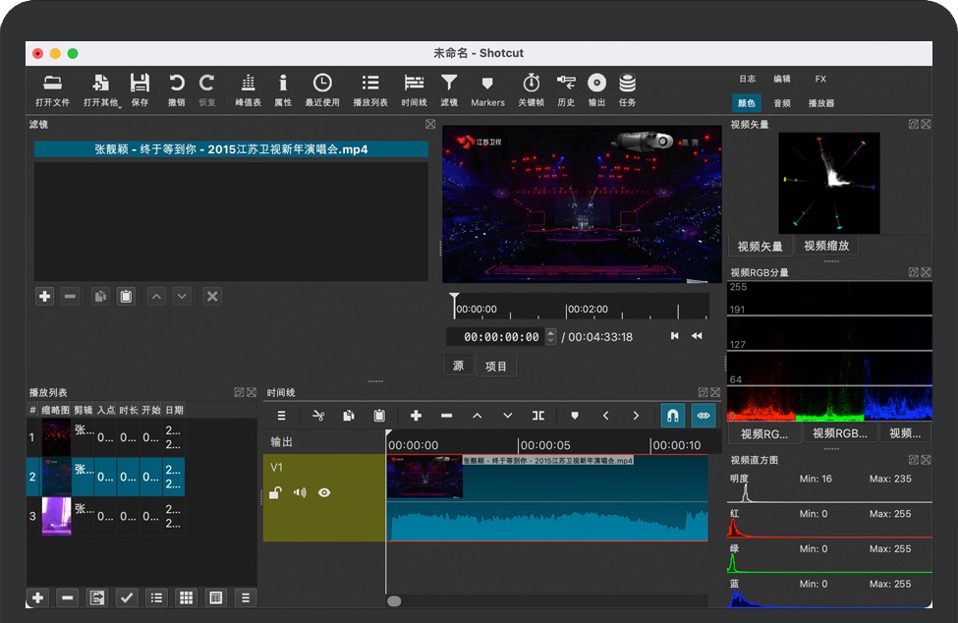Open the playlist hamburger menu
This screenshot has height=623, width=958.
tap(245, 597)
